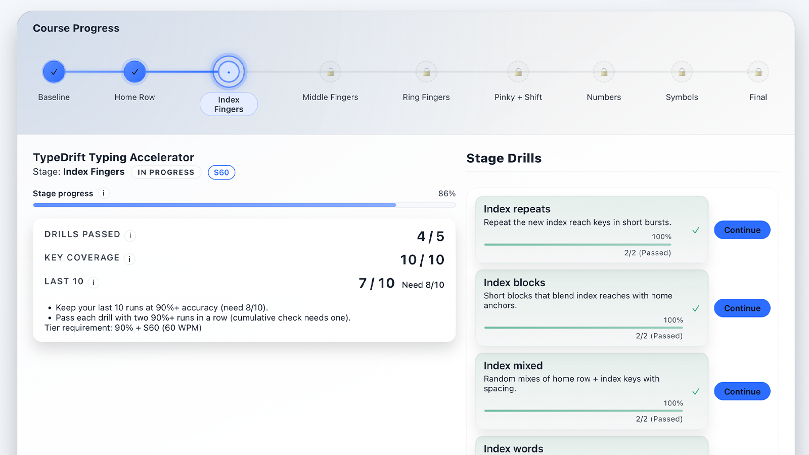Click the Index blocks 2/2 (Passed) text
This screenshot has width=809, height=455.
click(659, 336)
